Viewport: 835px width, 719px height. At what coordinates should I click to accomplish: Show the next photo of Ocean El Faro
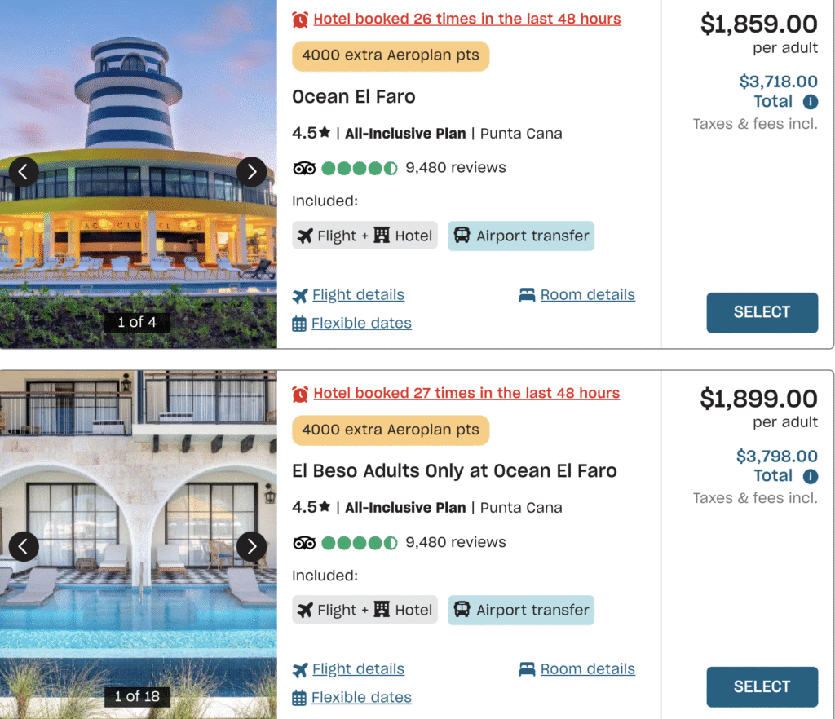point(252,172)
